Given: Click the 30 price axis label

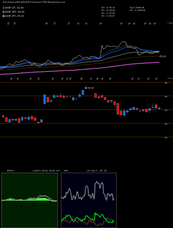Looking at the screenshot, I should point(166,124).
